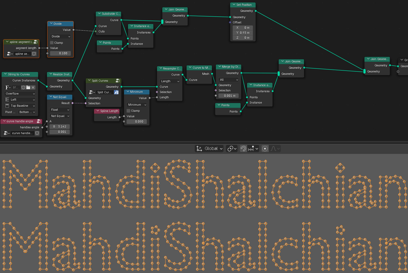Open the transform pivot point menu
The width and height of the screenshot is (408, 273).
[232, 149]
